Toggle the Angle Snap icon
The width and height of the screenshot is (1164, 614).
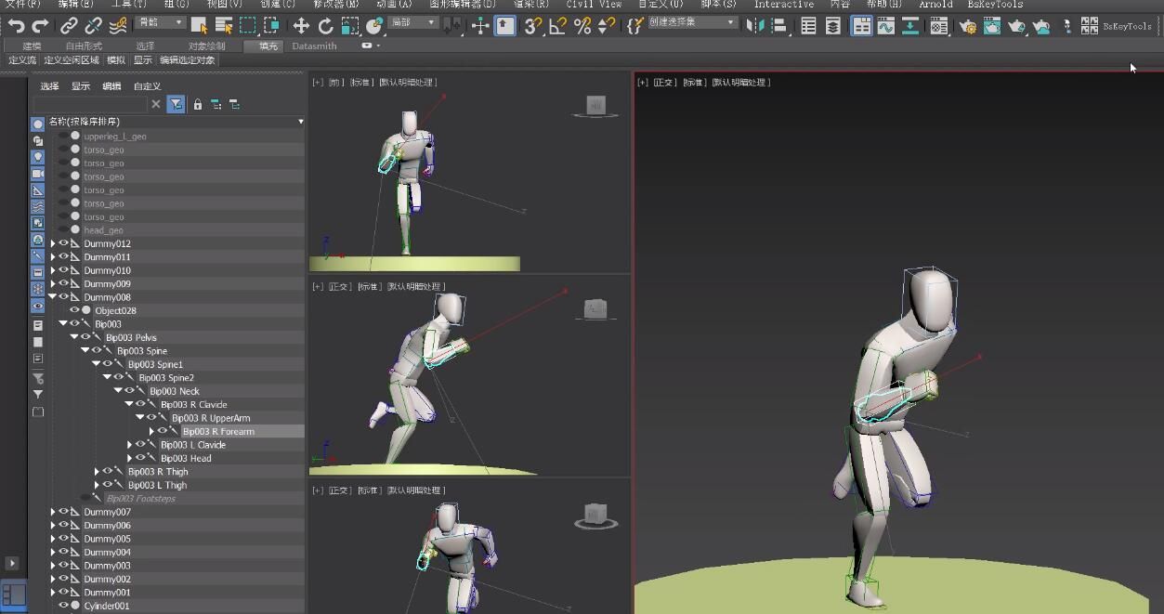[x=557, y=26]
